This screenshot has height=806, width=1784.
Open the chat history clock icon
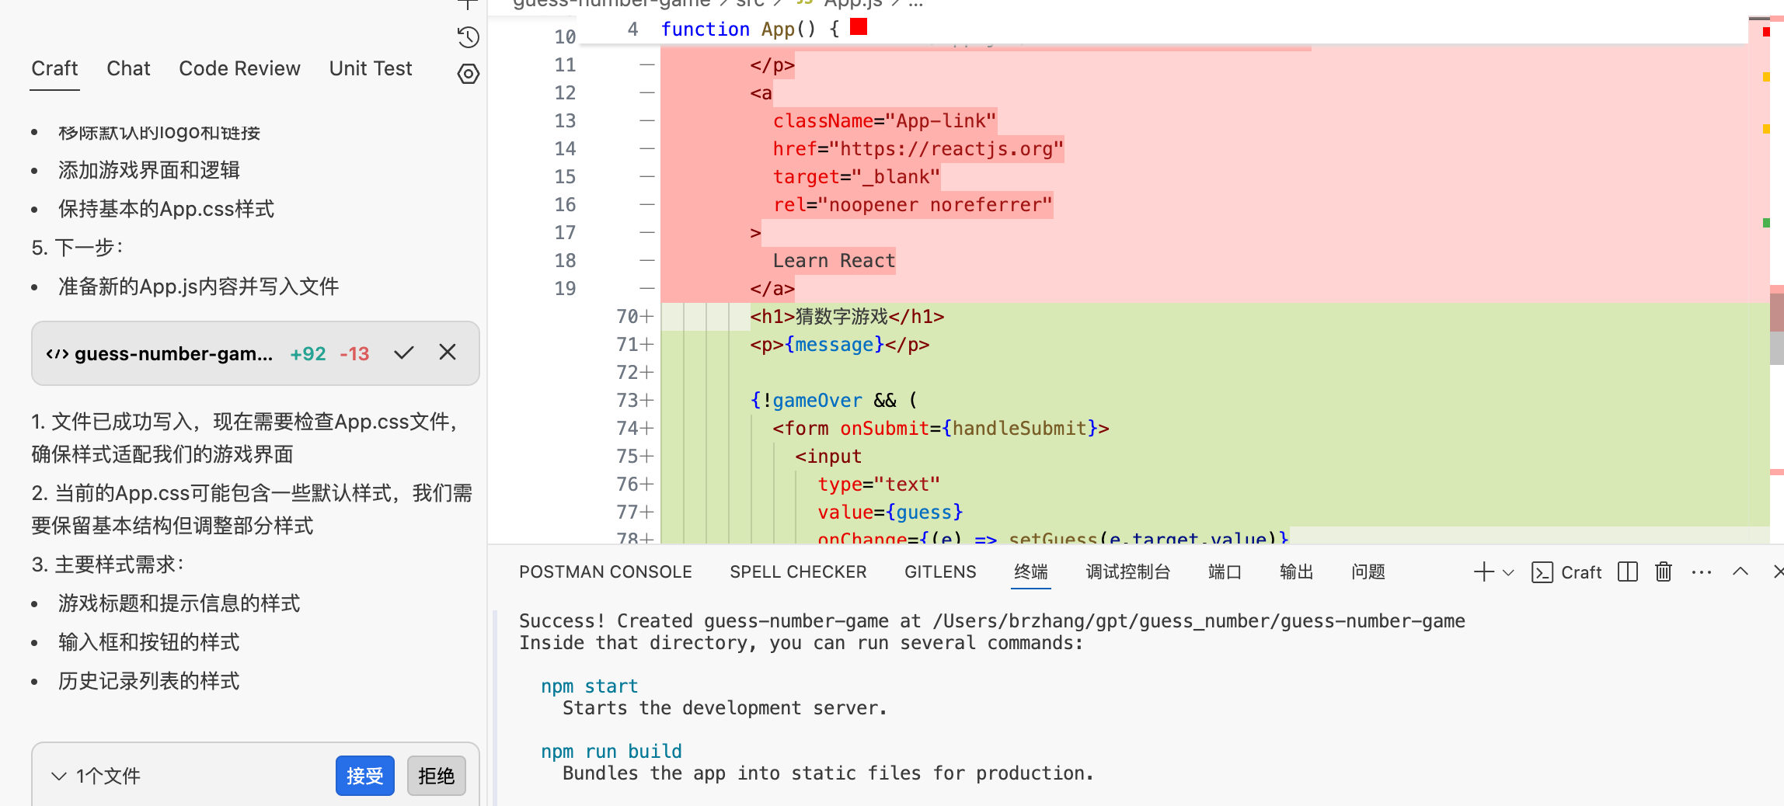click(468, 37)
